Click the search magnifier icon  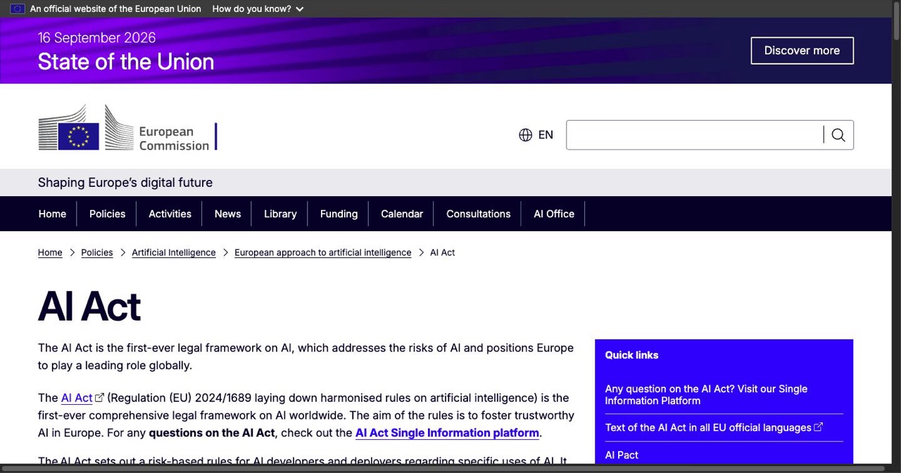[838, 135]
